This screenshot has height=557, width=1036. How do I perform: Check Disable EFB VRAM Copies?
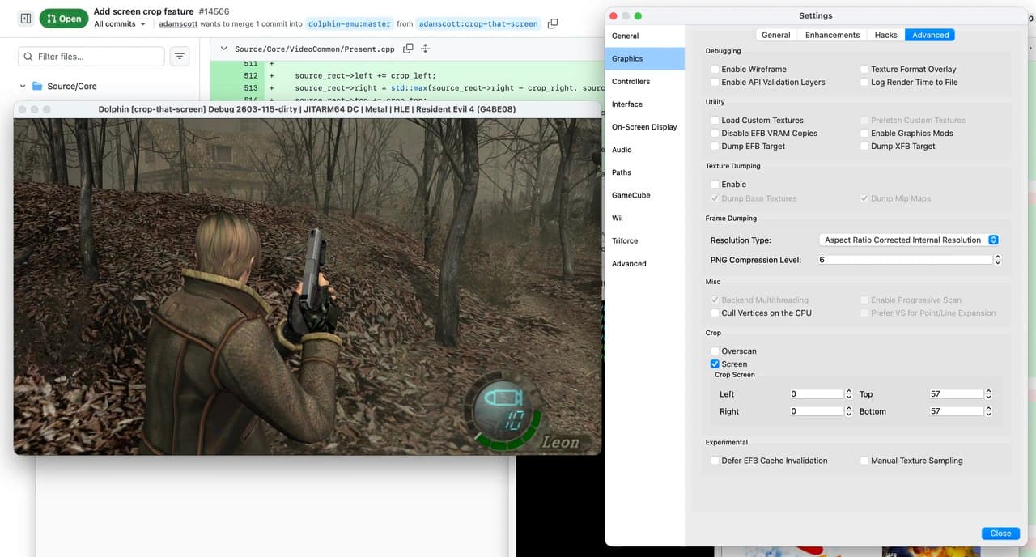tap(715, 134)
